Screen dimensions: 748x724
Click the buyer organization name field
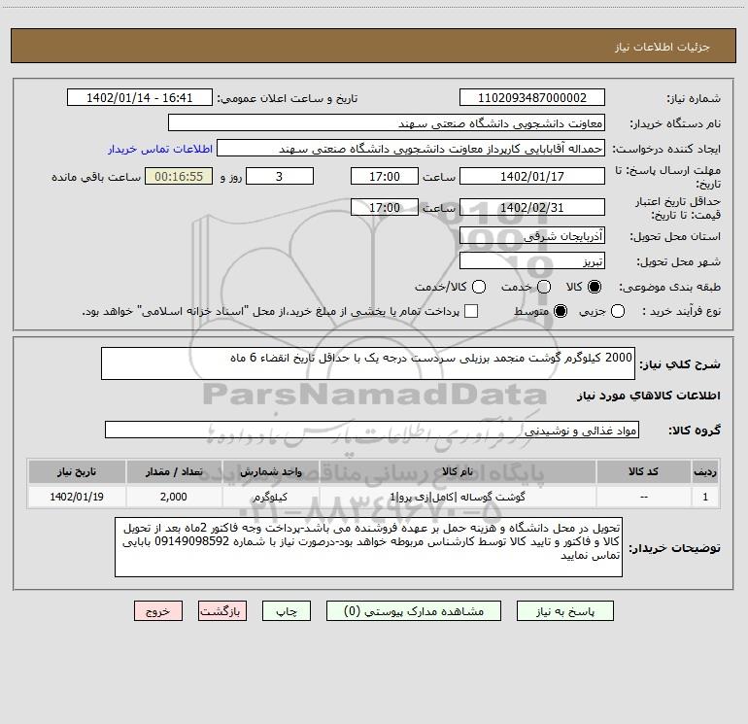[x=387, y=122]
